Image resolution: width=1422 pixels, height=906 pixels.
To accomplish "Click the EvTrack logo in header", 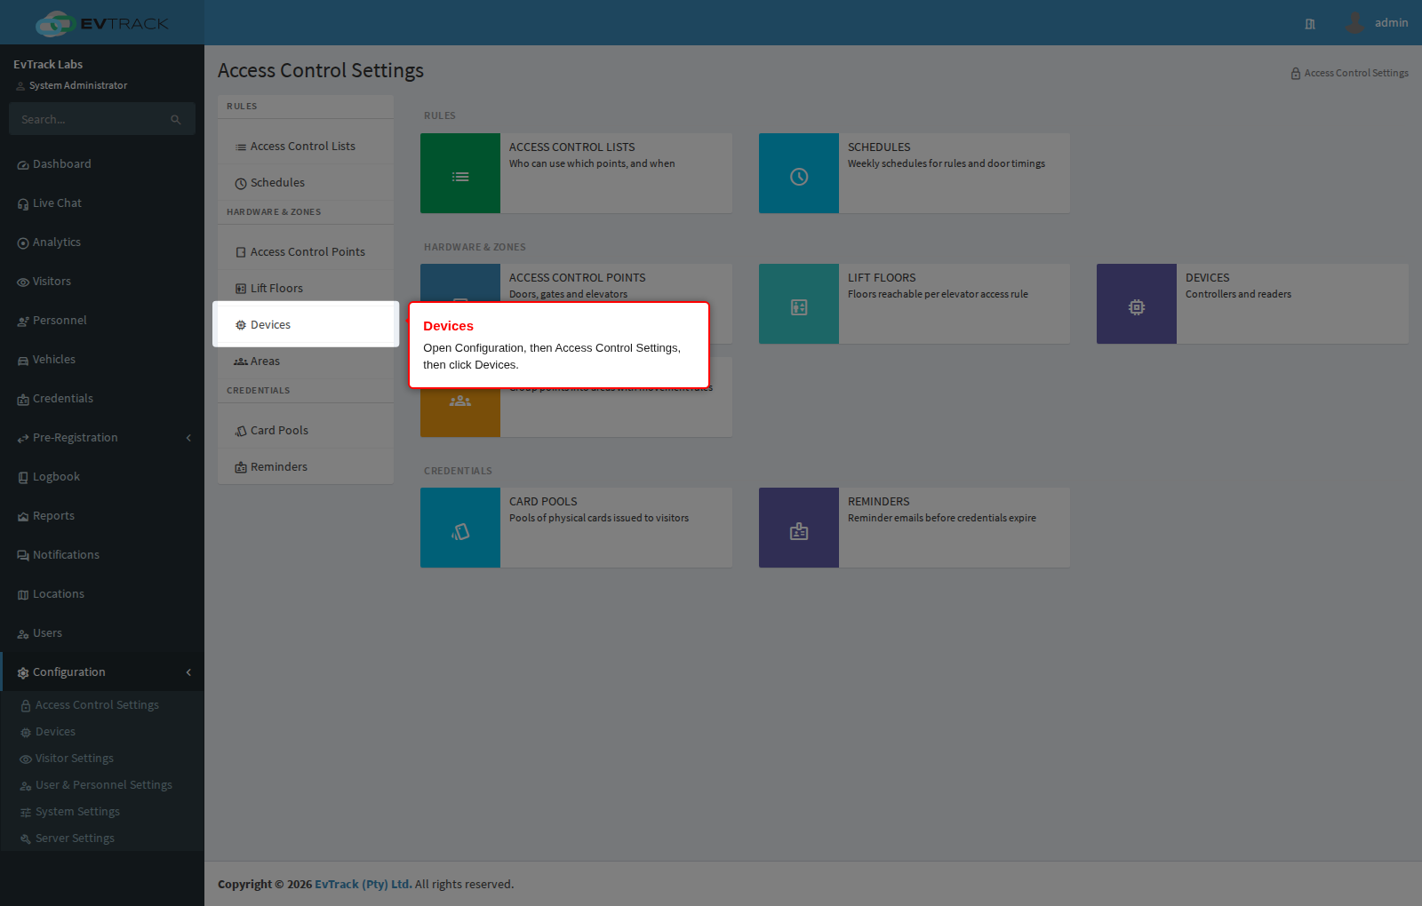I will click(x=102, y=23).
